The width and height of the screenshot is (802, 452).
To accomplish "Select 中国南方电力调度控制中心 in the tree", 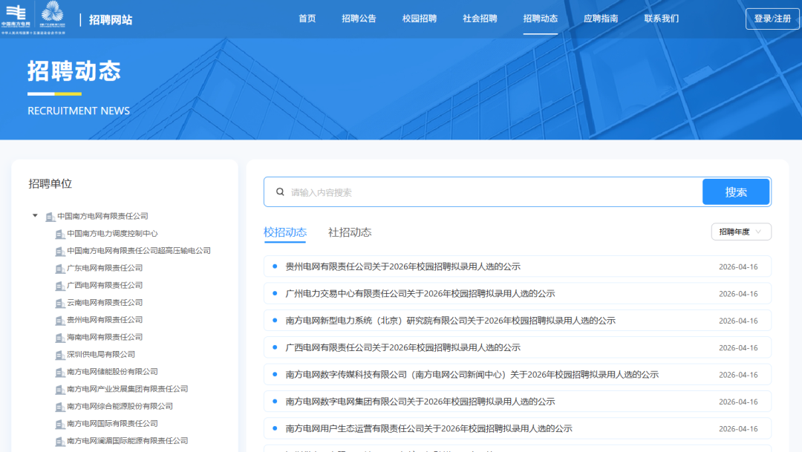I will coord(112,234).
